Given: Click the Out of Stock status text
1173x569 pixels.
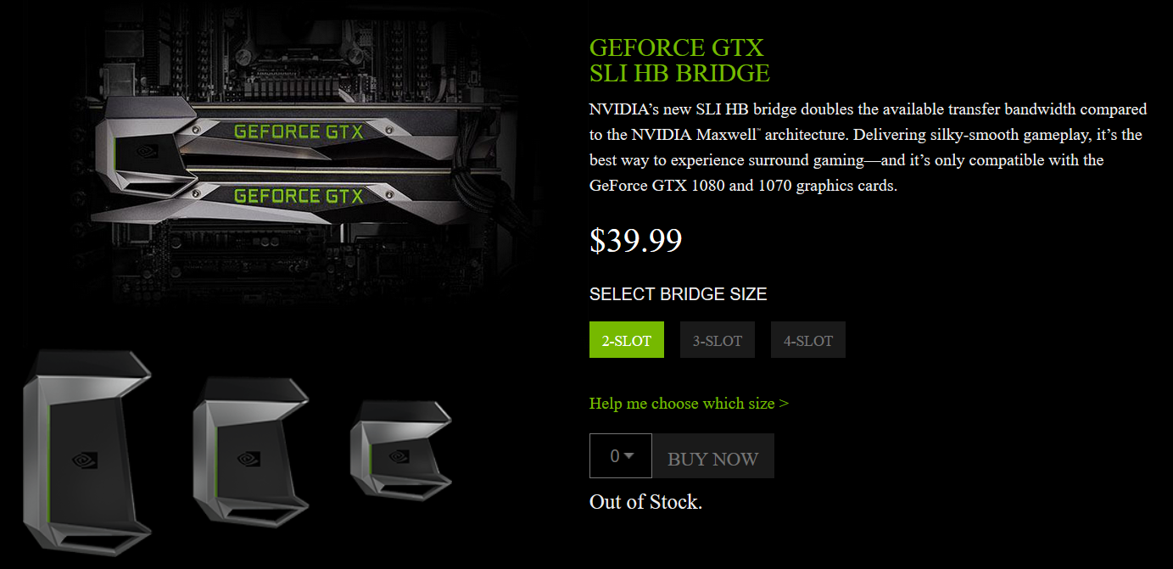Looking at the screenshot, I should 646,502.
